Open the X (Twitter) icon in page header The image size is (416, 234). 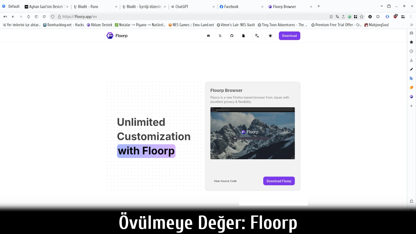coord(220,36)
